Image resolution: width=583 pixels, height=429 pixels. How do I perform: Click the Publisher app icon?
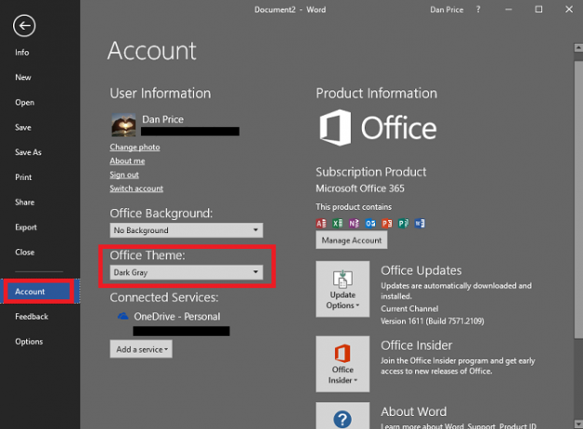[x=403, y=223]
